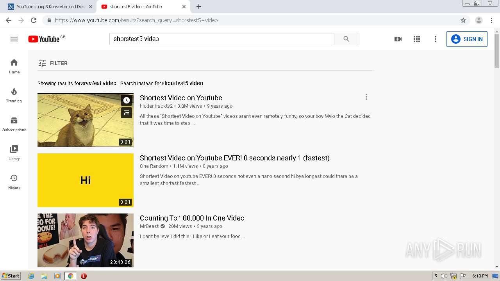500x281 pixels.
Task: Focus the YouTube search box
Action: (221, 39)
